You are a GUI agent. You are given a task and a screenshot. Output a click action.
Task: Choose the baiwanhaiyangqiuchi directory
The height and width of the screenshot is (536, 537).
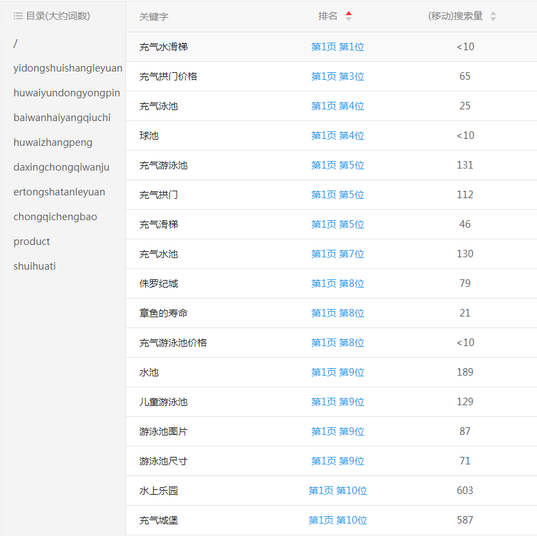(62, 118)
